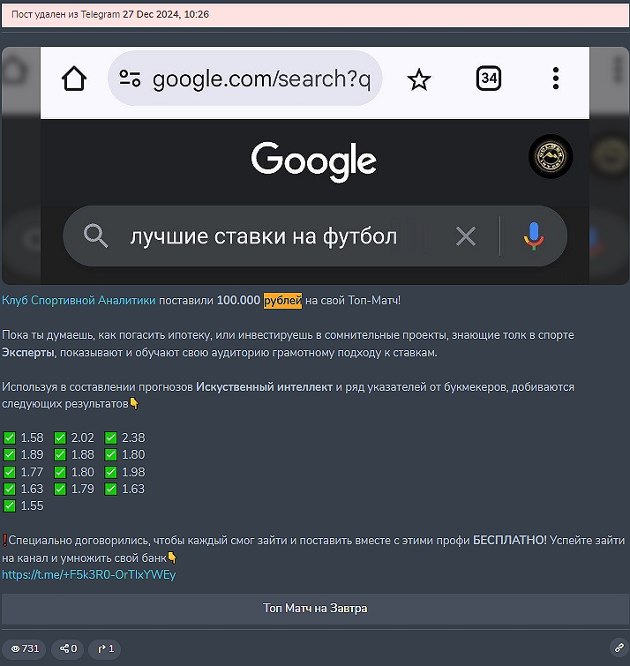This screenshot has width=630, height=666.
Task: Click the odds value 2.38
Action: tap(133, 438)
